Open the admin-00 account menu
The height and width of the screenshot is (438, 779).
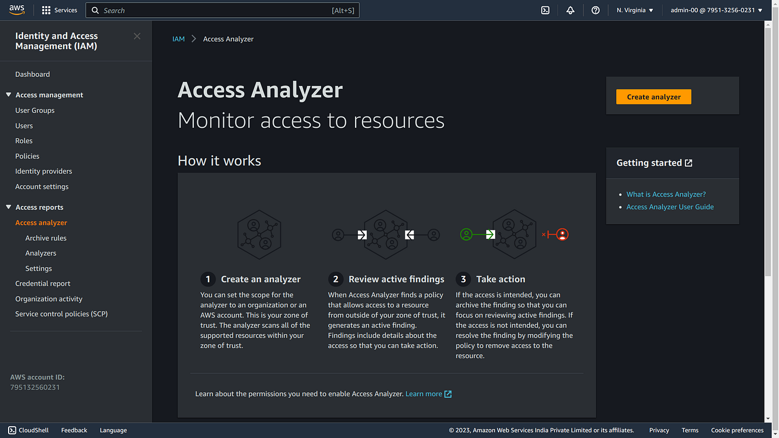pos(713,10)
